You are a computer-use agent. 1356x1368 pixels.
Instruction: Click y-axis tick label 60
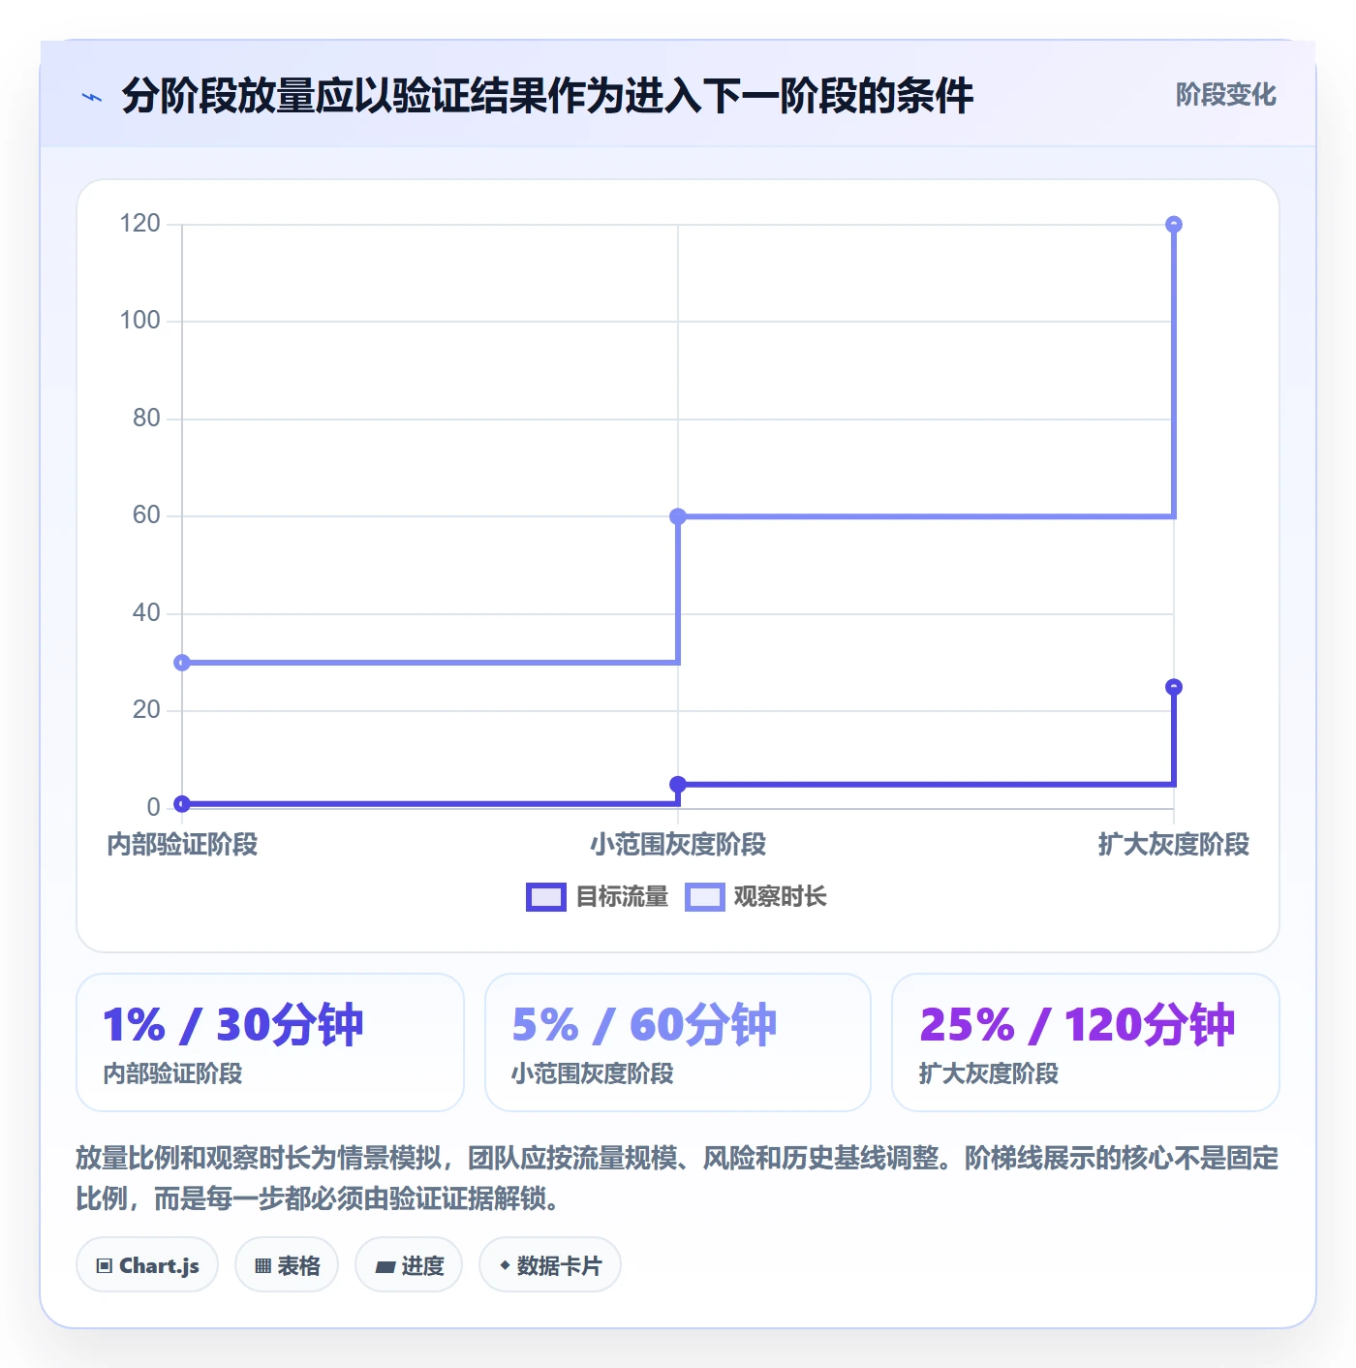pyautogui.click(x=146, y=515)
